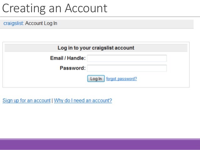The image size is (200, 150).
Task: Click the Log in to your craigslist account heading
Action: pyautogui.click(x=96, y=48)
